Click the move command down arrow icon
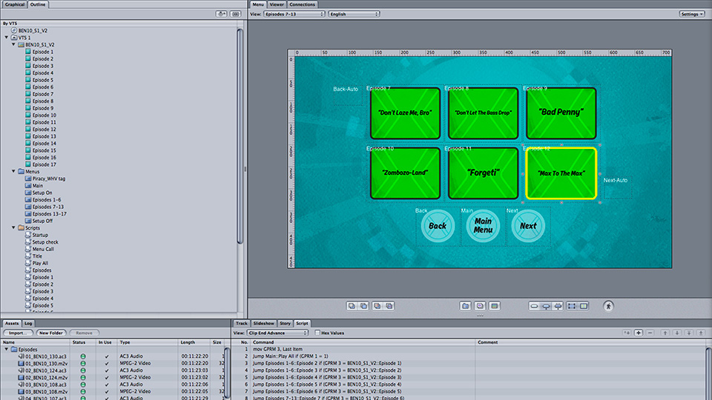 [x=677, y=333]
